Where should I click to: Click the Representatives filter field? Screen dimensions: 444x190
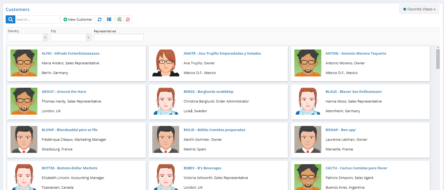[119, 37]
